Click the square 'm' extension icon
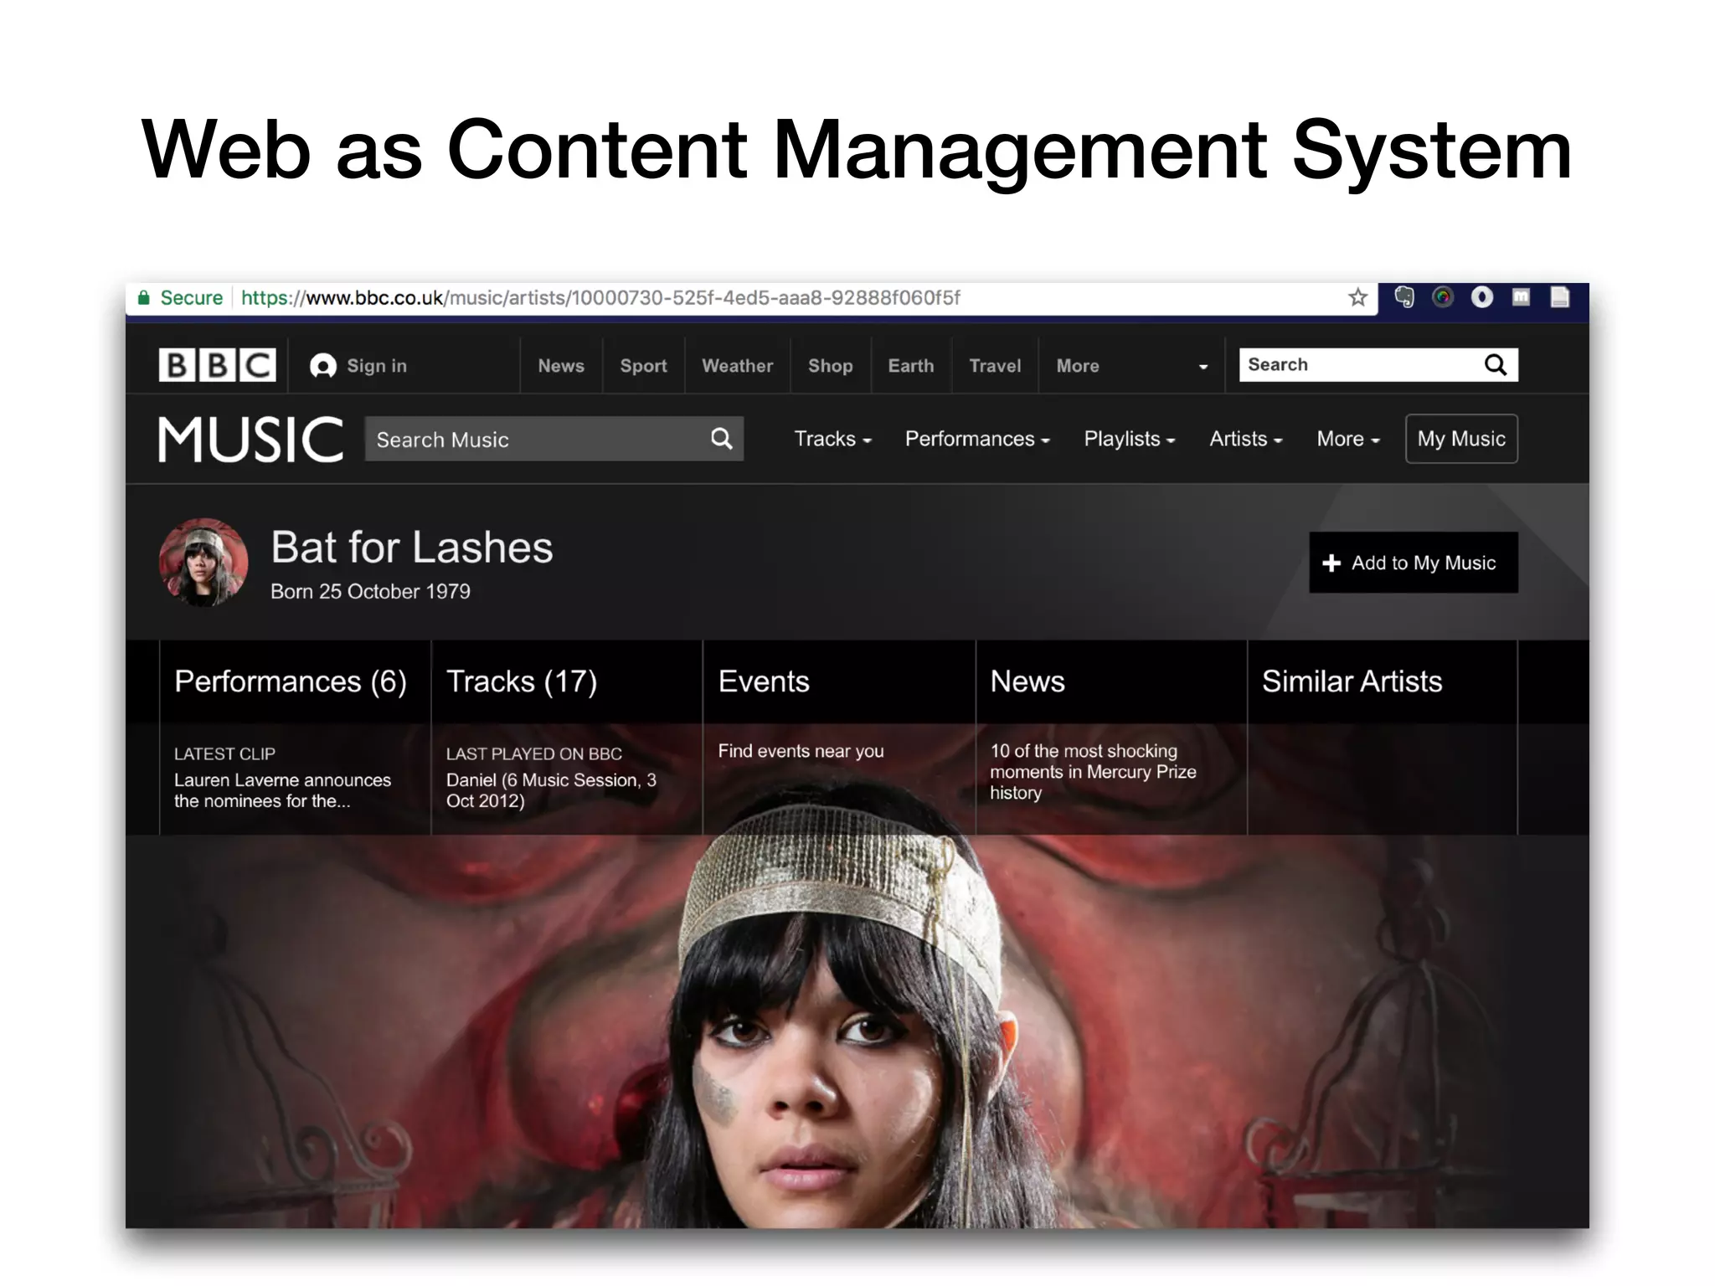1715x1286 pixels. tap(1521, 297)
